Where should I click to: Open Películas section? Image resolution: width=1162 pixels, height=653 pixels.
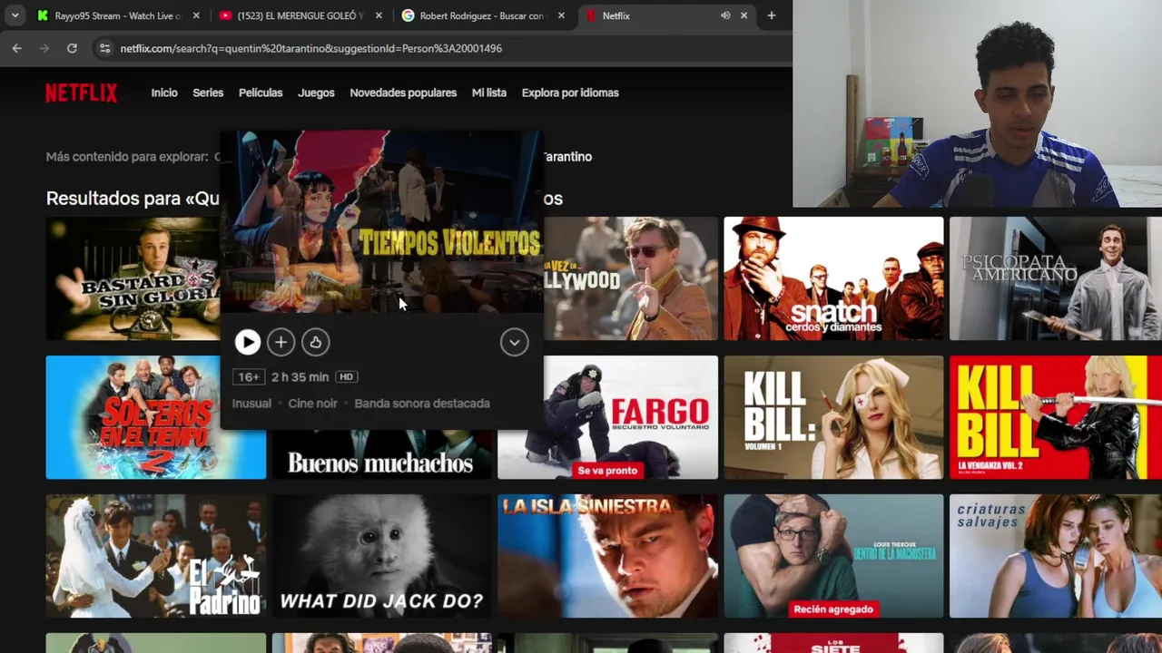click(x=261, y=93)
